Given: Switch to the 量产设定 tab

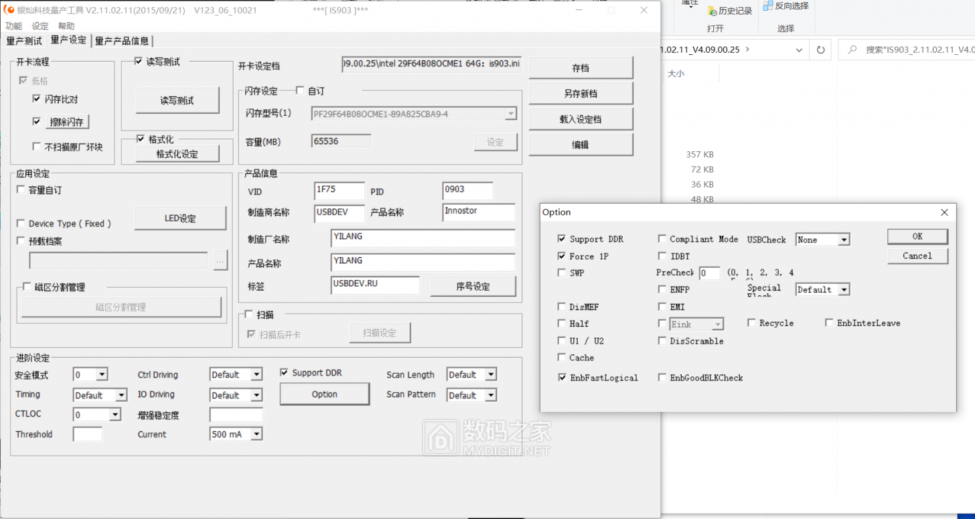Looking at the screenshot, I should coord(68,40).
